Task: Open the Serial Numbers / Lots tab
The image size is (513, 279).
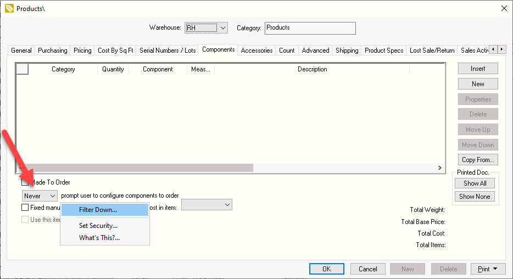Action: click(168, 51)
